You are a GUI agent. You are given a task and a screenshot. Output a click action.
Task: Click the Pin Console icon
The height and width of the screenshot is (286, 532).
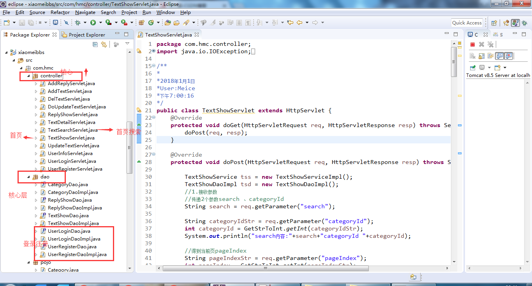pos(472,68)
